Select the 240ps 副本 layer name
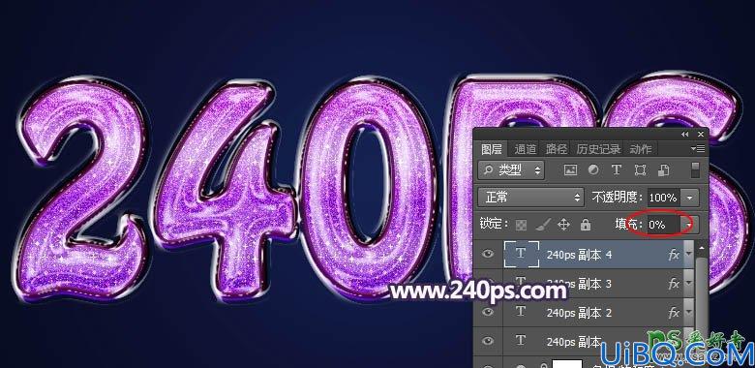Viewport: 755px width, 368px height. (x=574, y=342)
